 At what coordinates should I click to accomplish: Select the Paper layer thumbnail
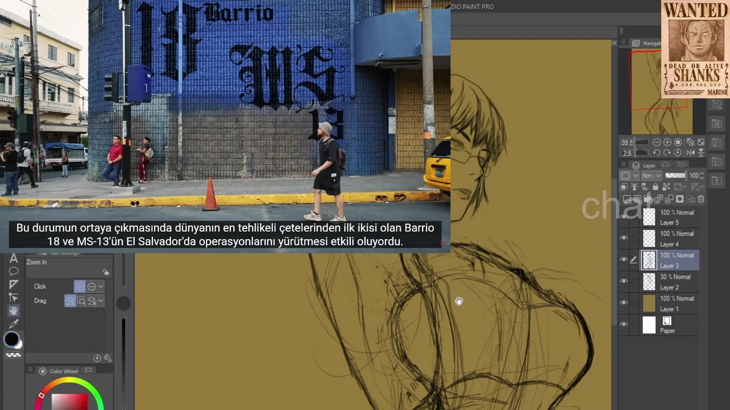[x=649, y=325]
